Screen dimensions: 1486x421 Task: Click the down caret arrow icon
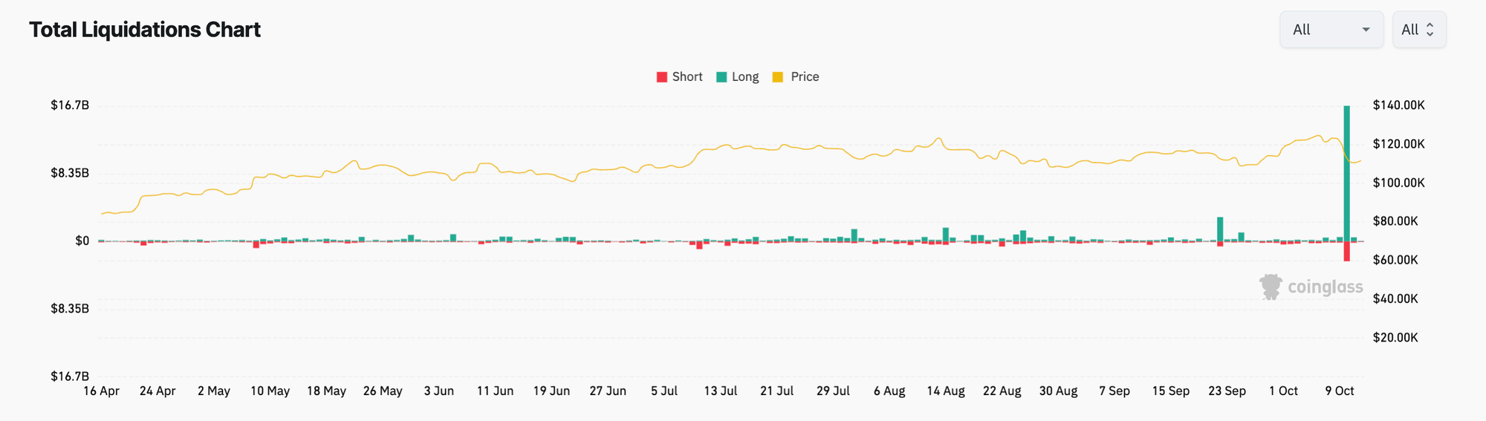tap(1366, 30)
